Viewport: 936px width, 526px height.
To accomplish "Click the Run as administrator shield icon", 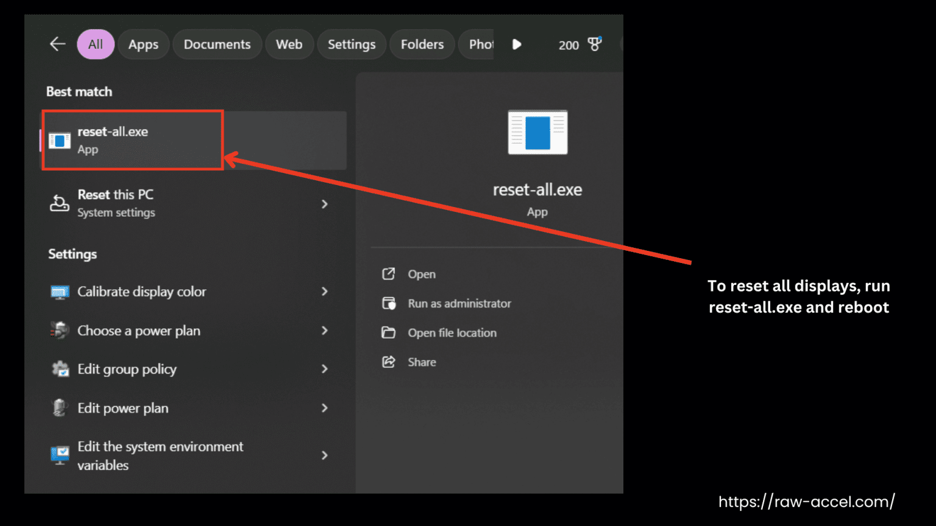I will 389,303.
